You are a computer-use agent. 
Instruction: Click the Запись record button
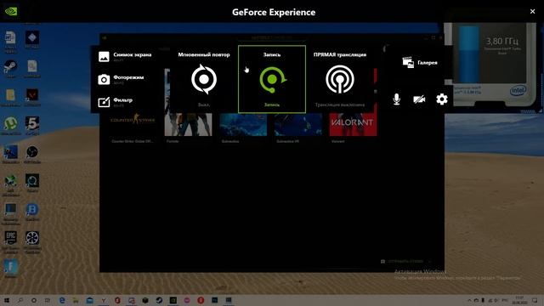[x=272, y=79]
